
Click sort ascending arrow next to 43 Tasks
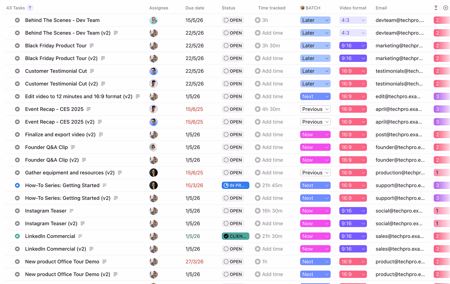(x=30, y=8)
